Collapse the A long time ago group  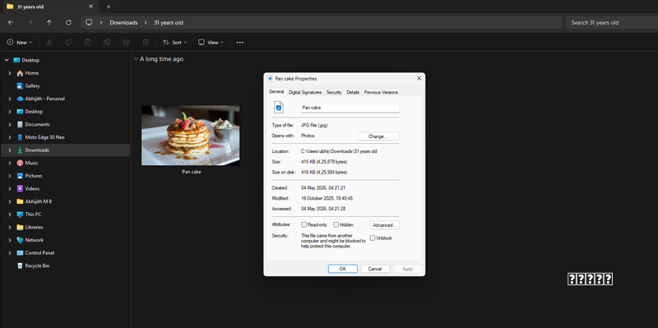tap(136, 59)
